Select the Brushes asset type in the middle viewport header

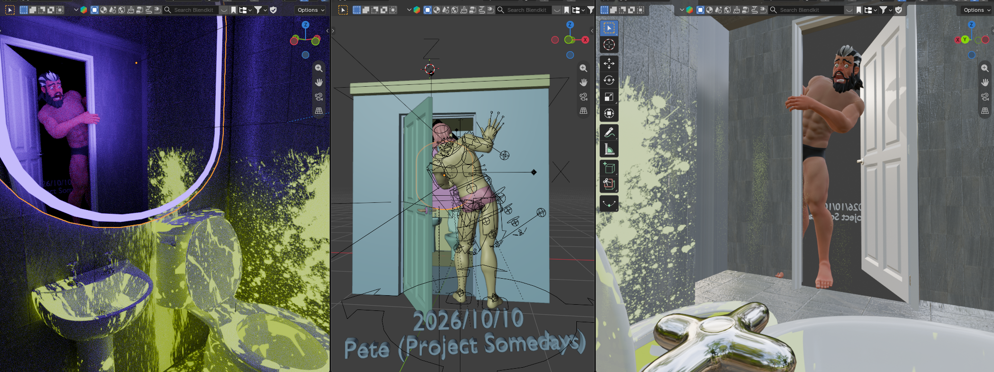(x=463, y=10)
